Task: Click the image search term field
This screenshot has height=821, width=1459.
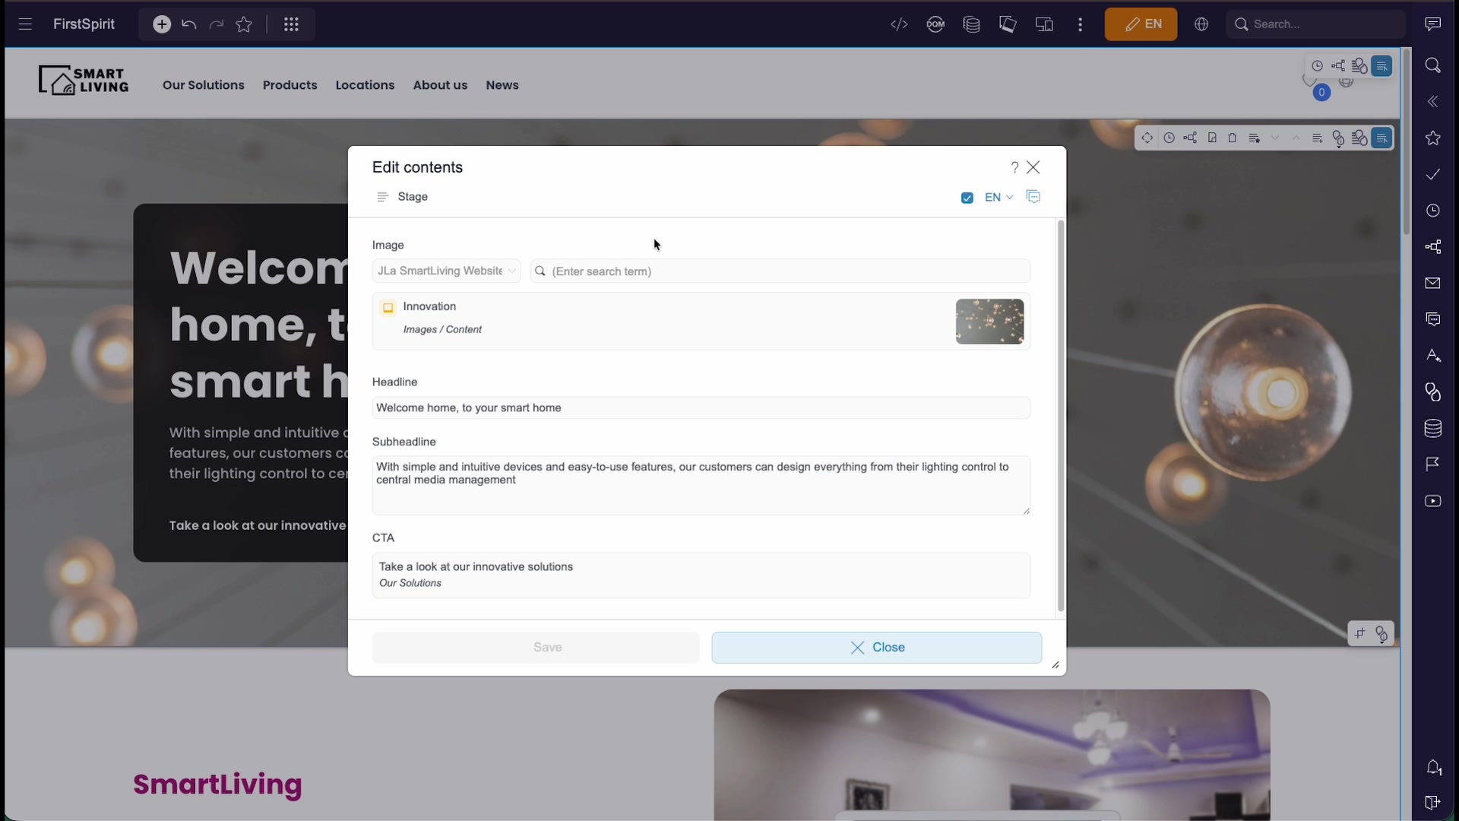Action: click(x=780, y=271)
